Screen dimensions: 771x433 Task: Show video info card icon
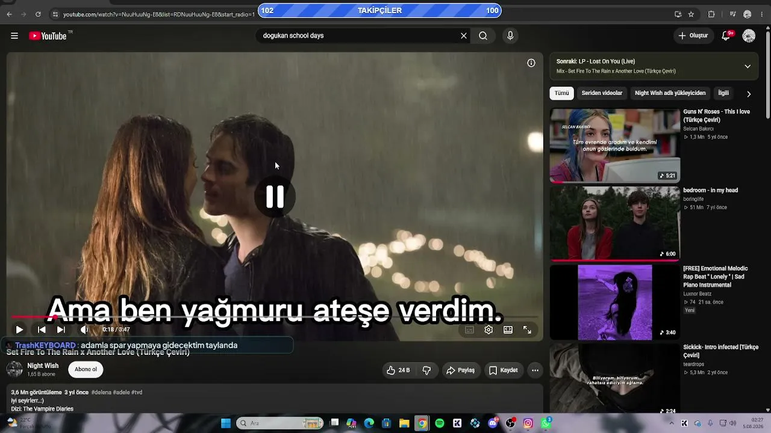point(531,63)
